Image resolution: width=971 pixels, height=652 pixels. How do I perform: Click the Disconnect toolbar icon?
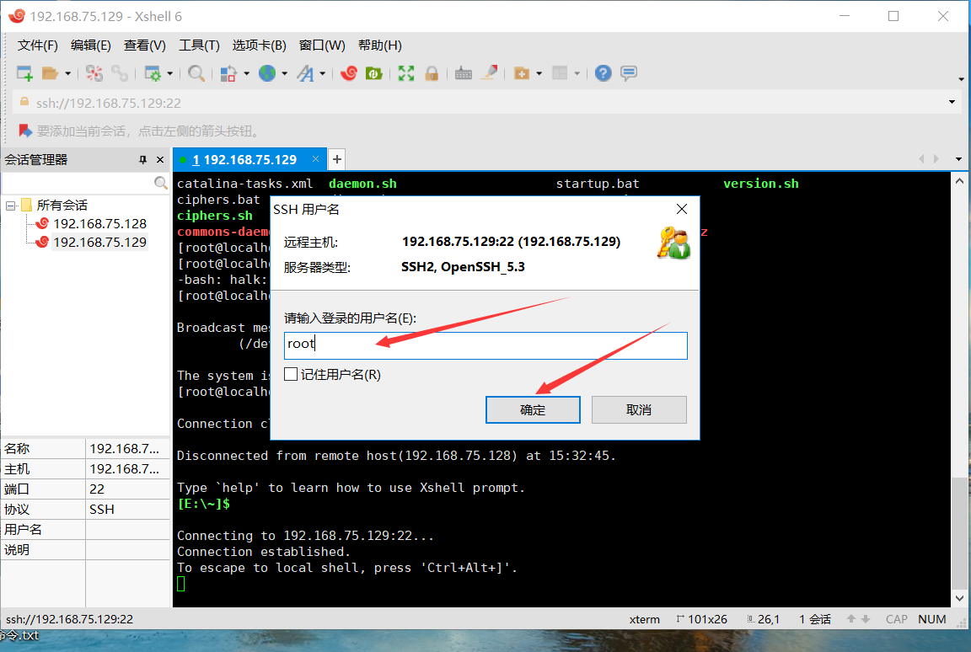[94, 73]
